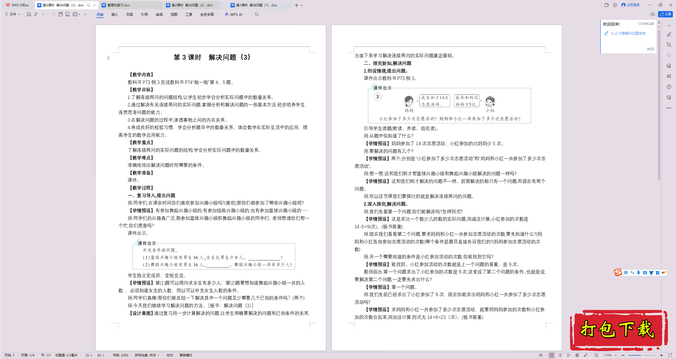Click 从上次编辑的位置继续 link
676x359 pixels.
[x=628, y=33]
